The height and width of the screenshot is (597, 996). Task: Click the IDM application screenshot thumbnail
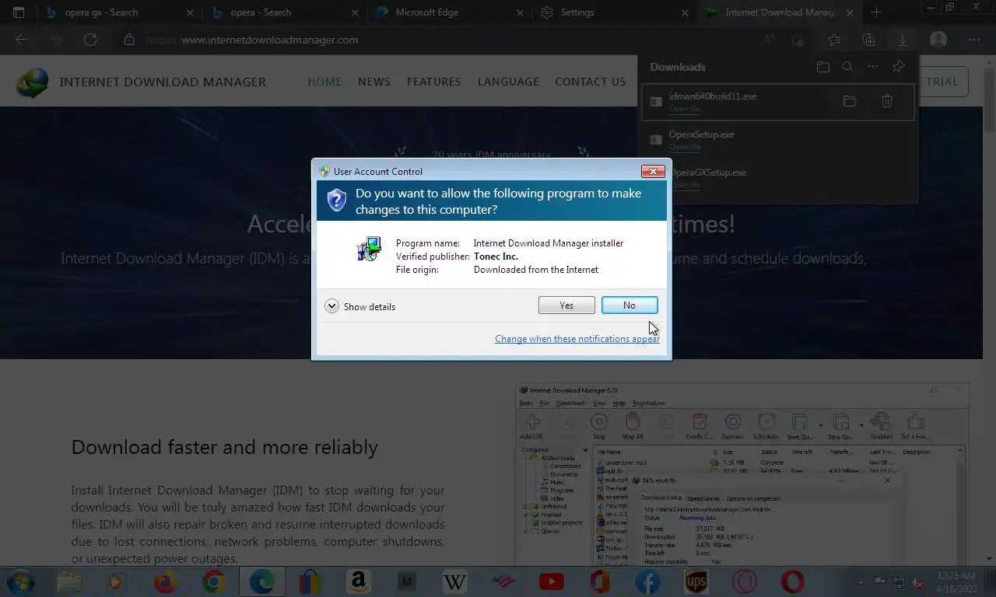(x=742, y=474)
